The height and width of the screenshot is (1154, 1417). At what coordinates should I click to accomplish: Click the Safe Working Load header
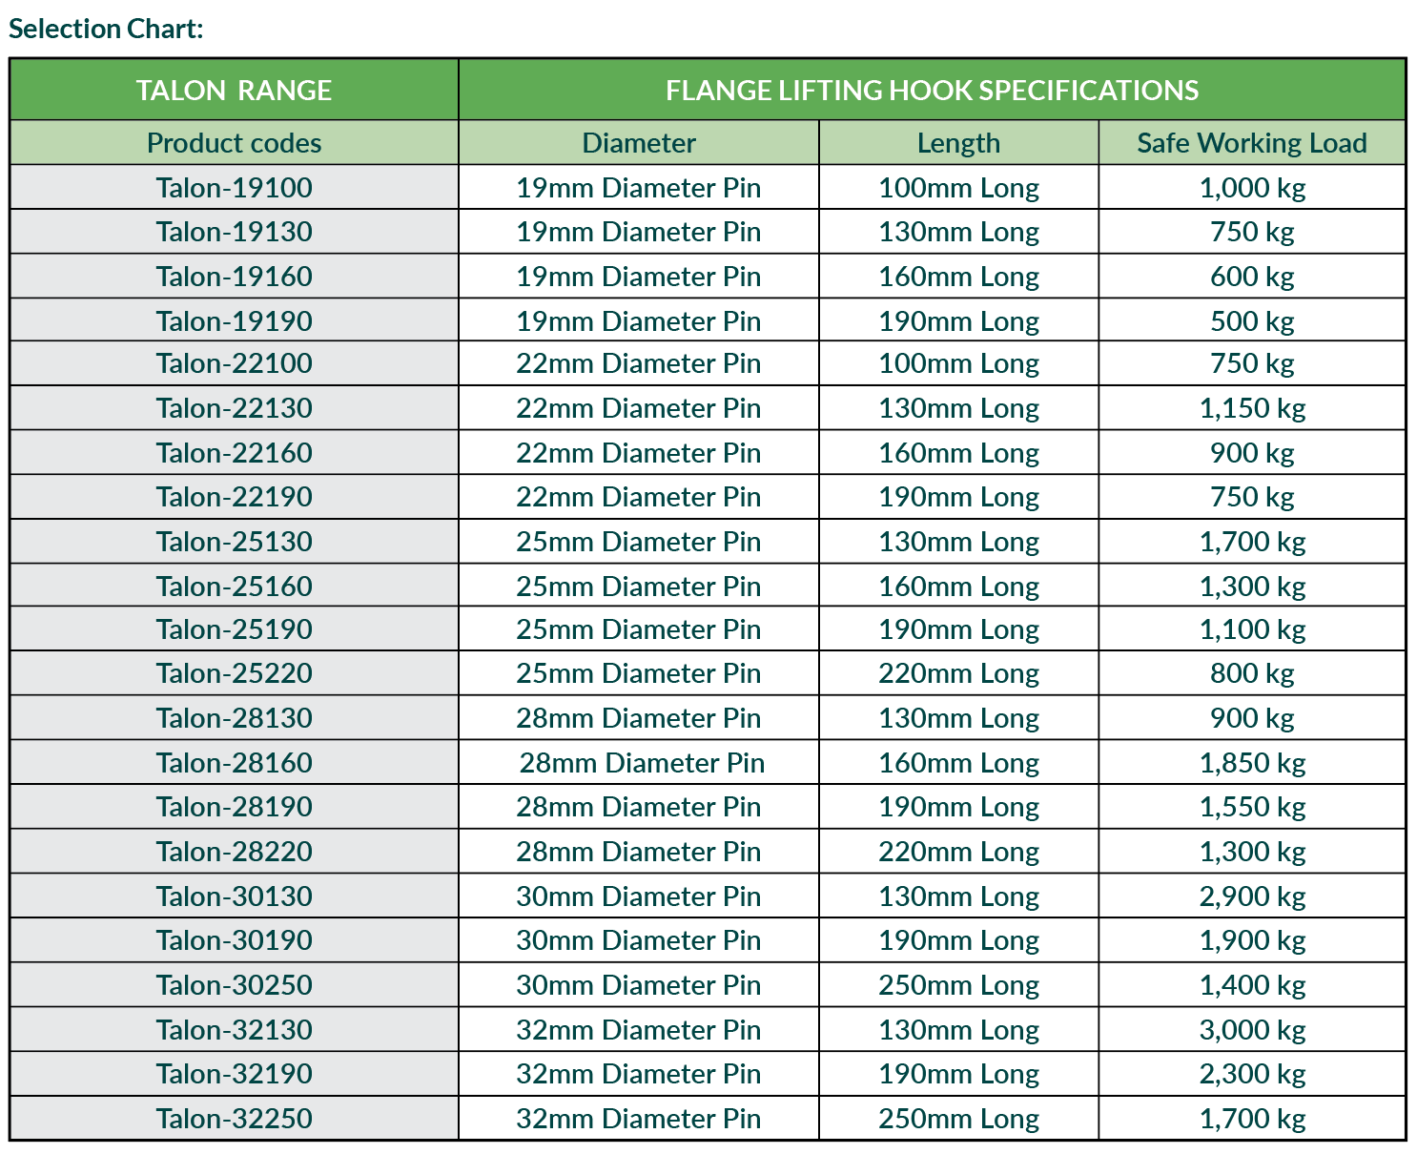(1252, 143)
